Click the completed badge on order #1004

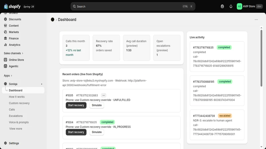[107, 122]
